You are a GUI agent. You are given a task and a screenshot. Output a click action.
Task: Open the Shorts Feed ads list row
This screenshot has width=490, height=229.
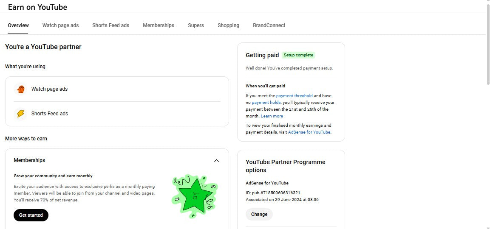[117, 114]
